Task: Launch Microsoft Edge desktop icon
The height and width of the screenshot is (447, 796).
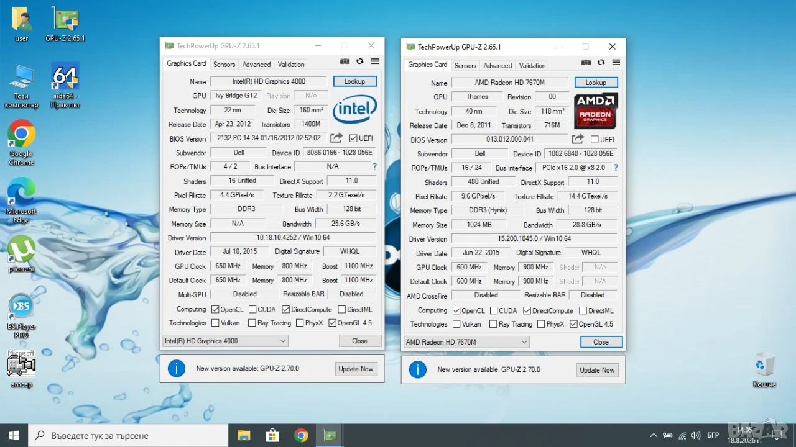Action: [21, 201]
